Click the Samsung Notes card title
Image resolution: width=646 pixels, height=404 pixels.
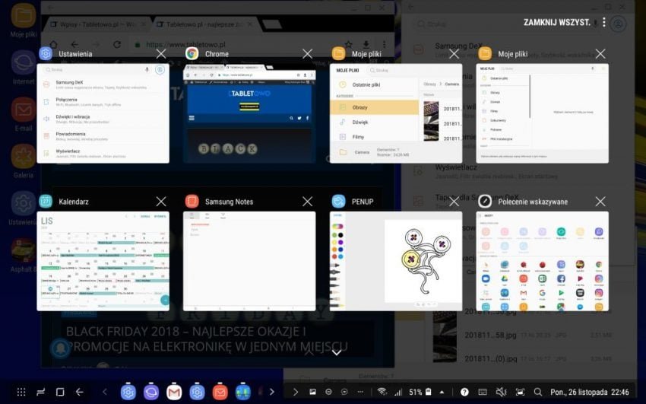229,202
